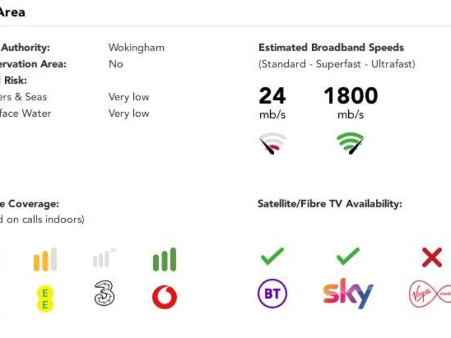Click the 24 mb/s speed figure
The width and height of the screenshot is (451, 338).
point(272,96)
